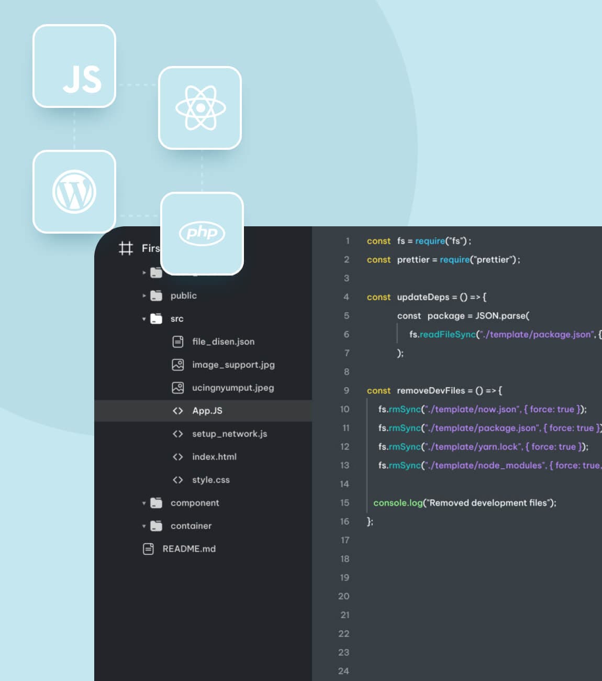This screenshot has width=602, height=681.
Task: Click 'console.log' on line 15
Action: pyautogui.click(x=398, y=503)
